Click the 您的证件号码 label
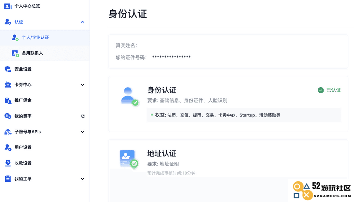The image size is (354, 202). [131, 58]
